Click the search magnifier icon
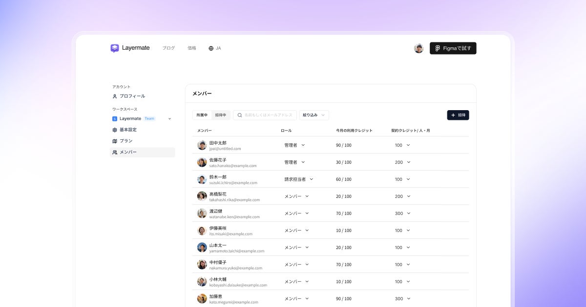This screenshot has height=307, width=586. point(240,115)
